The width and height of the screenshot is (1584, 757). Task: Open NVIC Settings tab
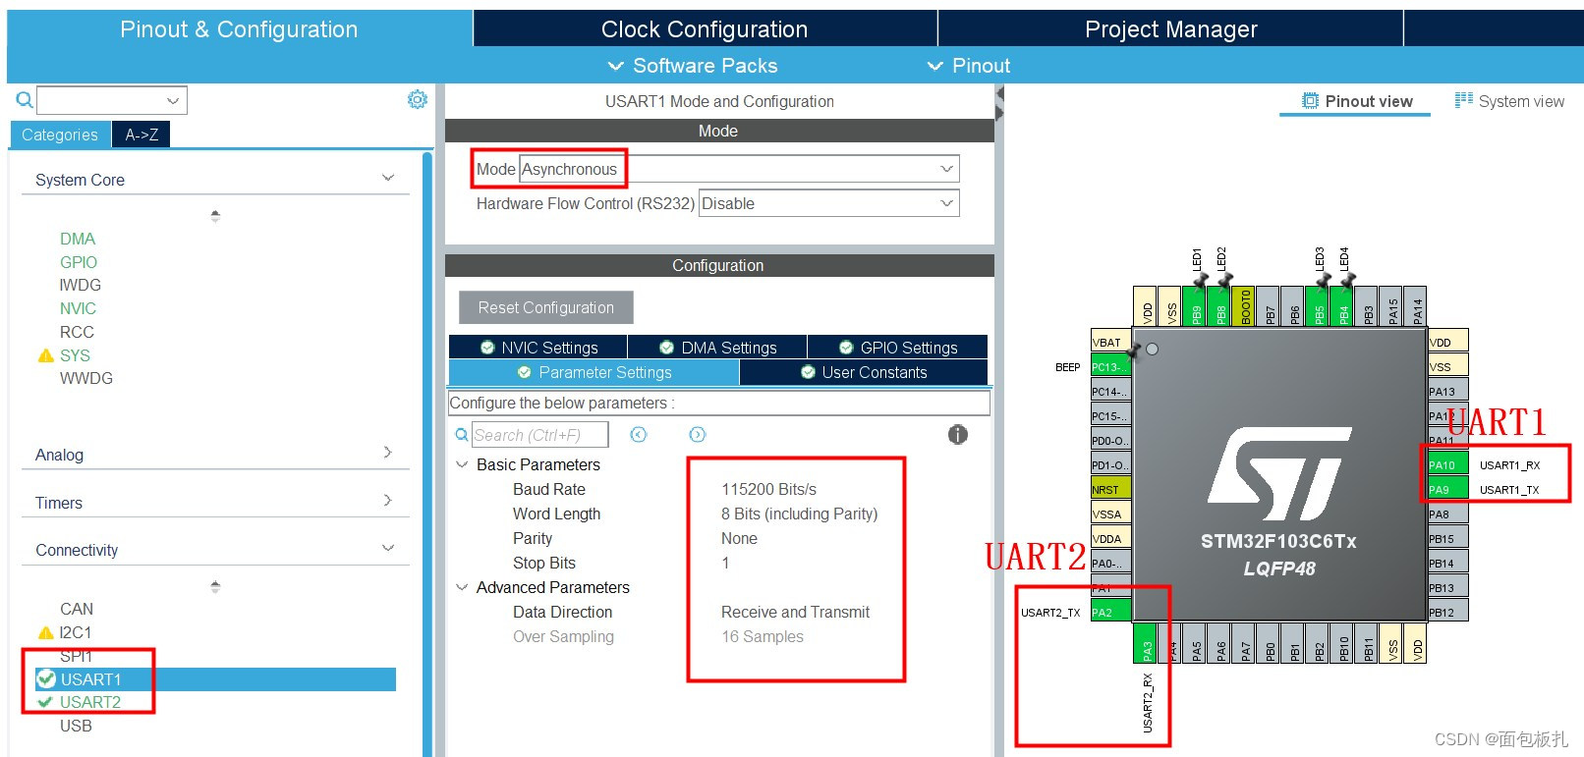[537, 348]
